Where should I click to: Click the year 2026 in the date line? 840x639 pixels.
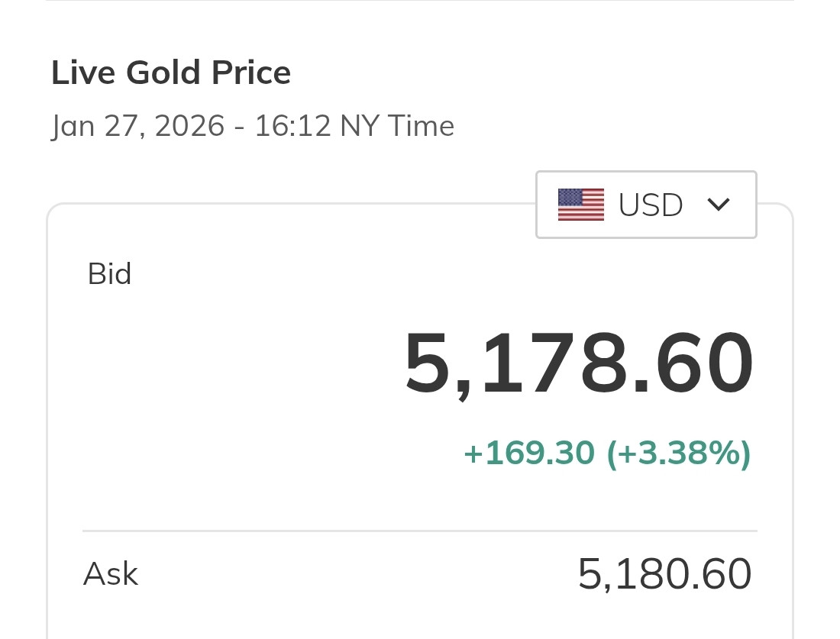click(189, 126)
